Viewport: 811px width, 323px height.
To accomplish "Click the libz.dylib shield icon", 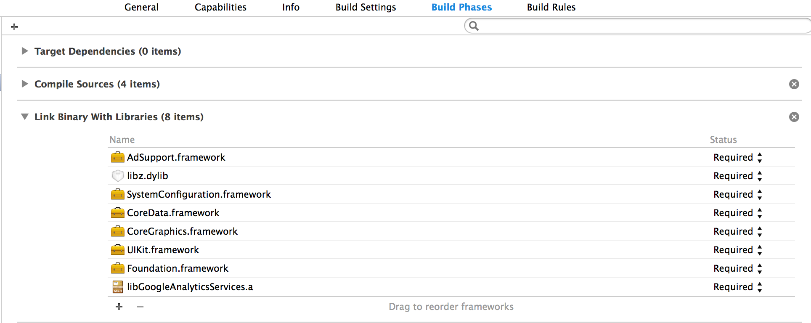I will (117, 176).
